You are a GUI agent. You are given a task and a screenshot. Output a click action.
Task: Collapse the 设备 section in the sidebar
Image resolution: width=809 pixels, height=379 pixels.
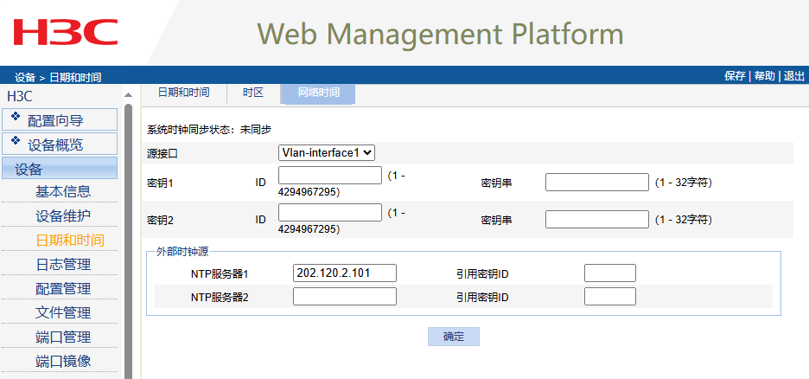(x=59, y=169)
